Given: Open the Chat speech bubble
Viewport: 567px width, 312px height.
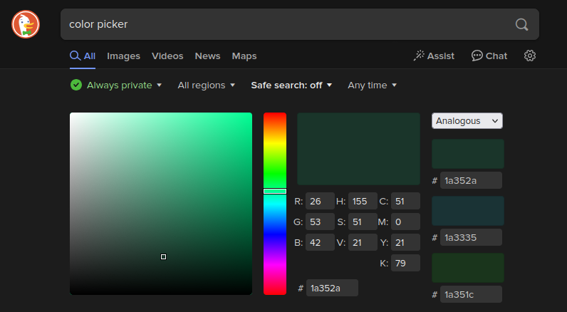Looking at the screenshot, I should point(489,56).
